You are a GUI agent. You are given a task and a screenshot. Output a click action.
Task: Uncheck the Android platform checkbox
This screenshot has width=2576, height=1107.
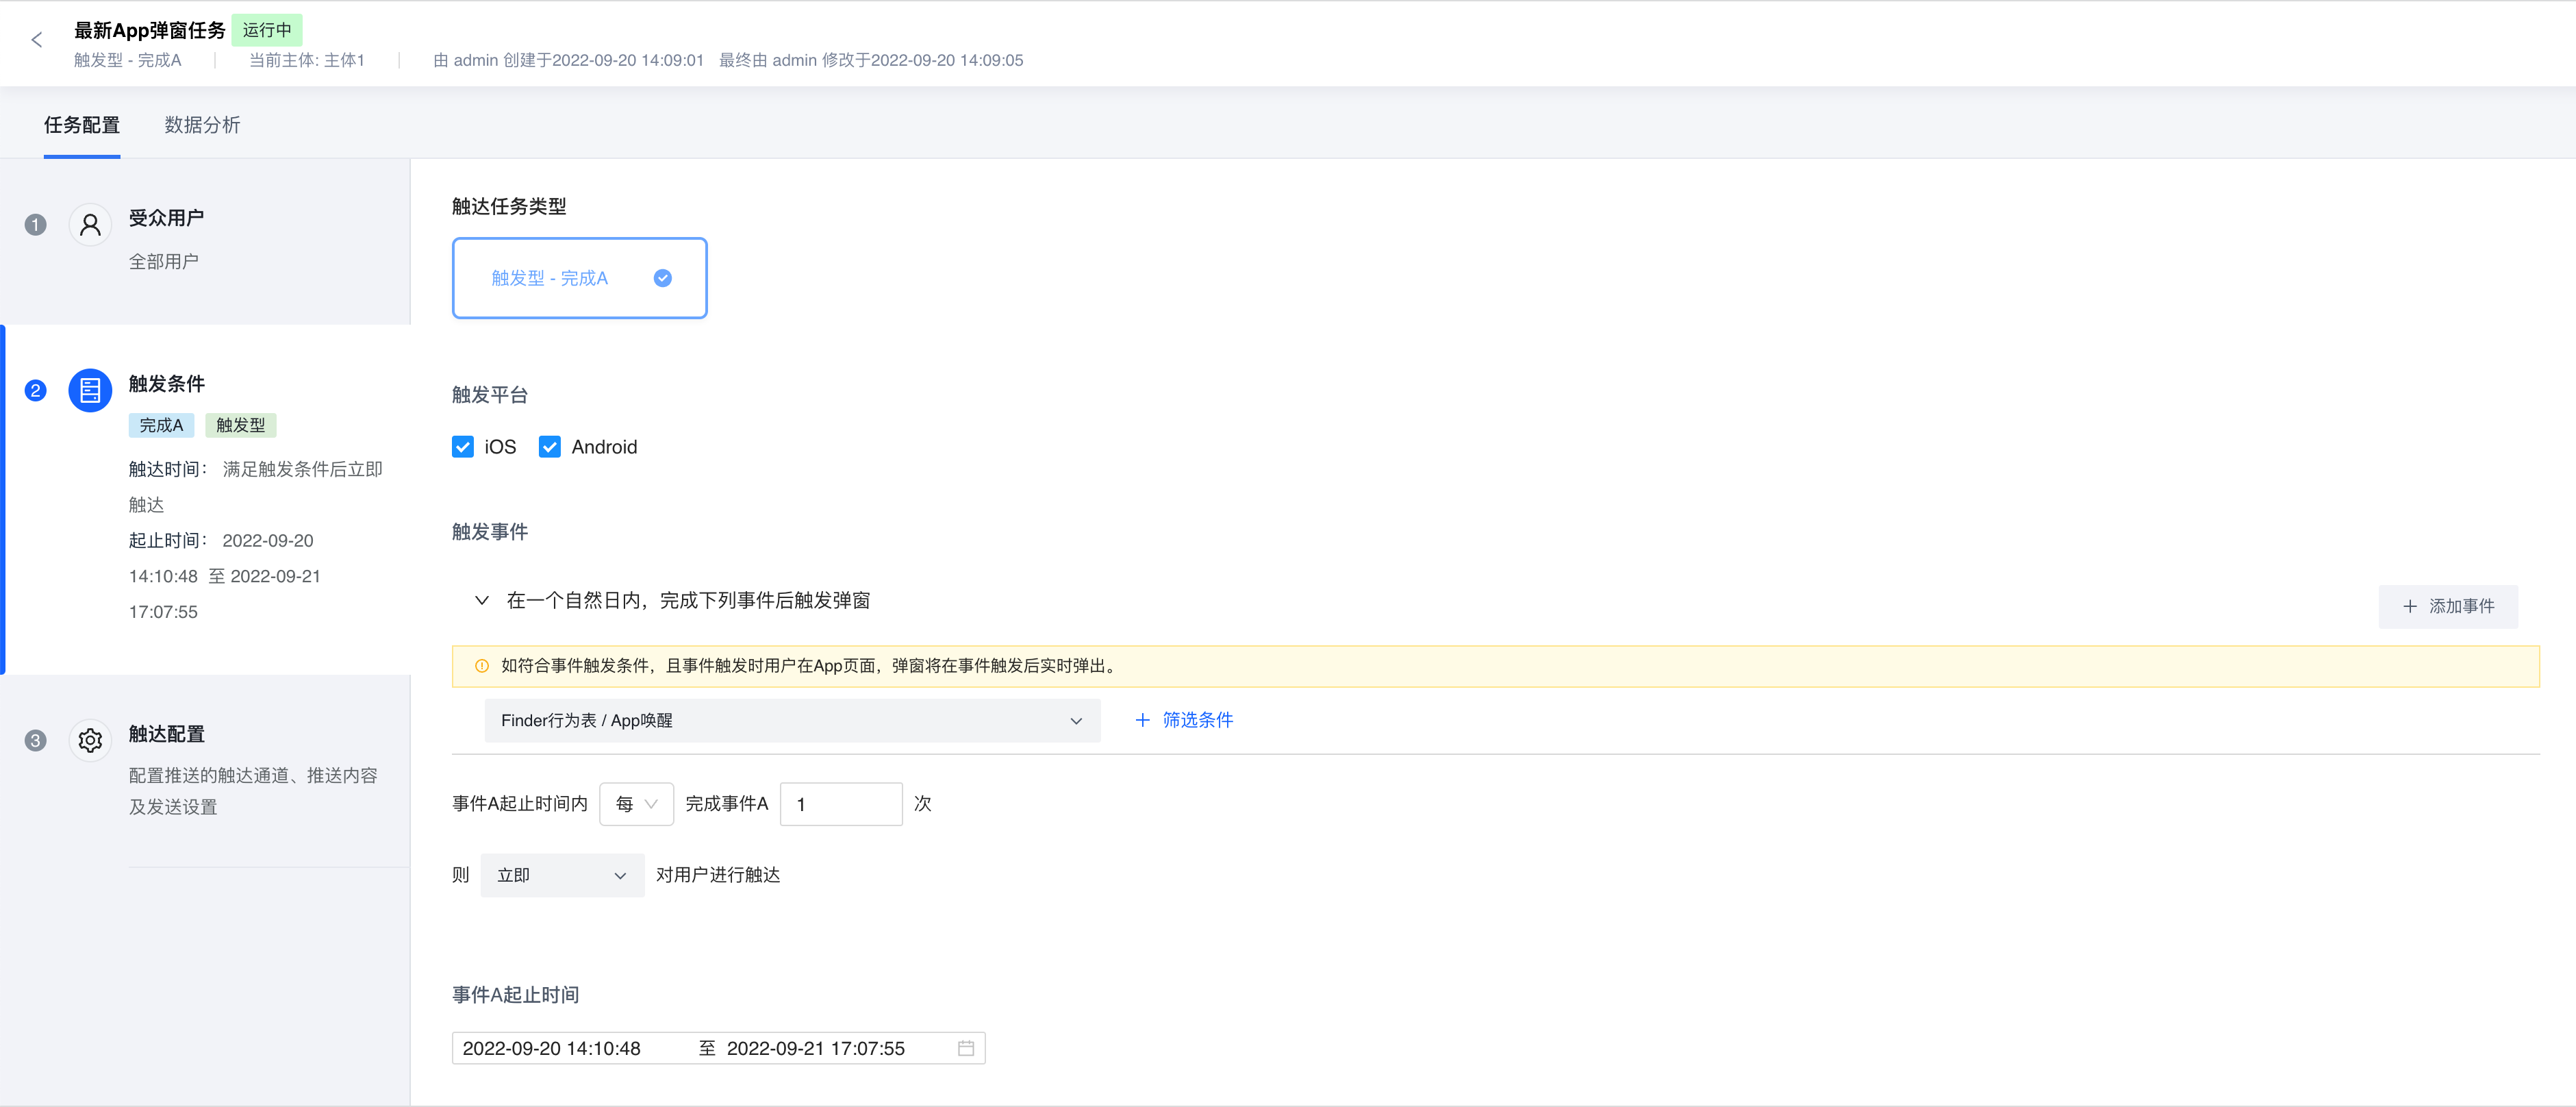(x=550, y=447)
